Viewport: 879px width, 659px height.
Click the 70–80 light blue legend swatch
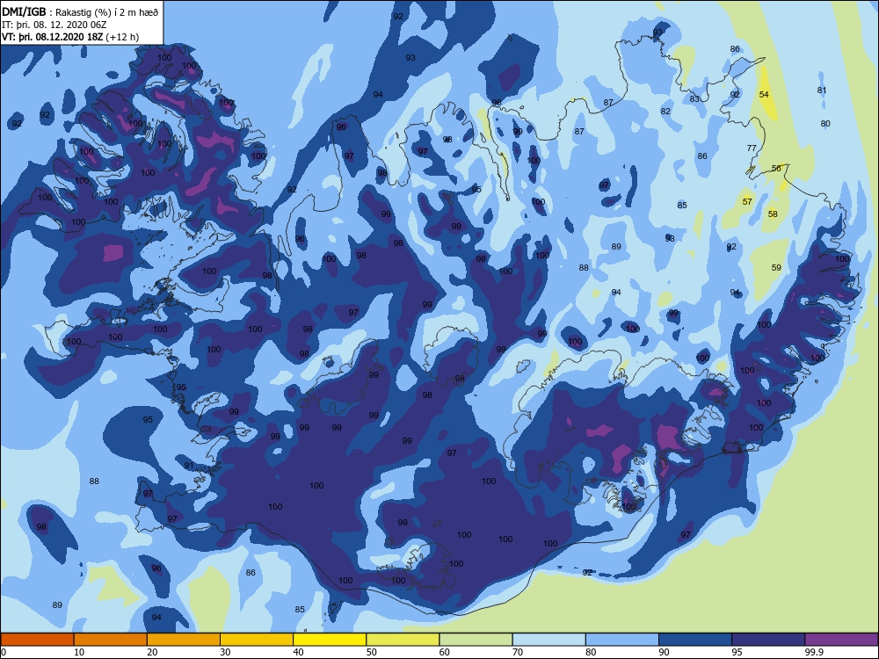click(x=548, y=640)
